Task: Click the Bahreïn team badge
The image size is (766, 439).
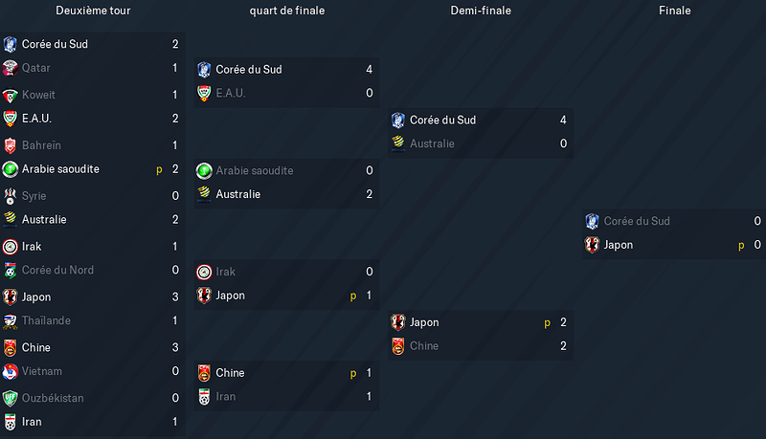Action: pyautogui.click(x=10, y=145)
